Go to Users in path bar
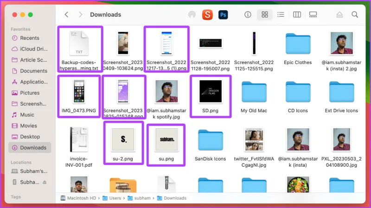Viewport: 371px width, 208px height. click(112, 198)
